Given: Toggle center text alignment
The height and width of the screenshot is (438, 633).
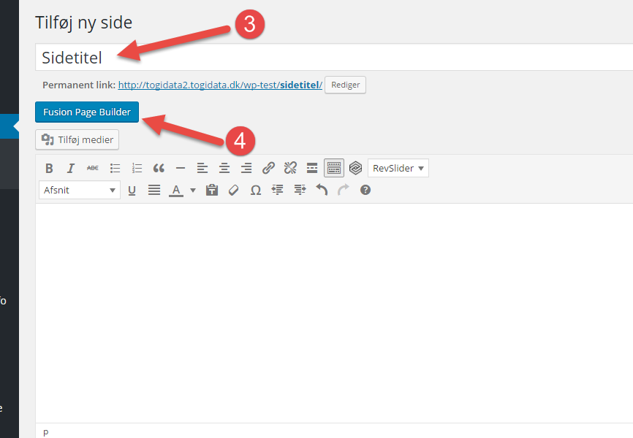Looking at the screenshot, I should [x=224, y=168].
